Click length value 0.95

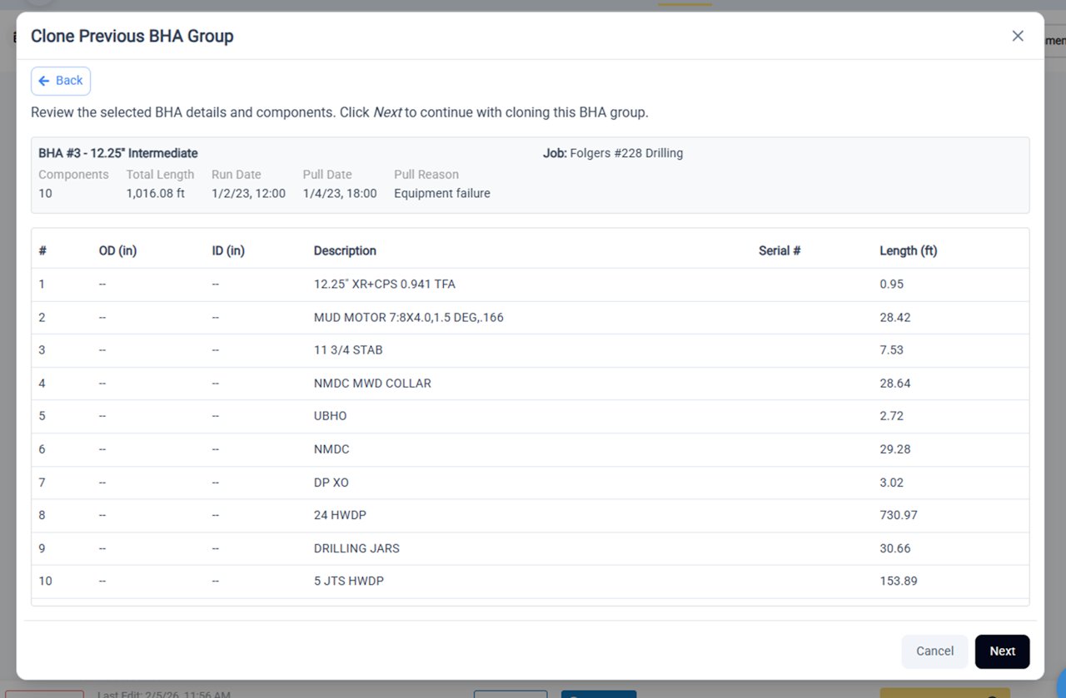click(892, 284)
